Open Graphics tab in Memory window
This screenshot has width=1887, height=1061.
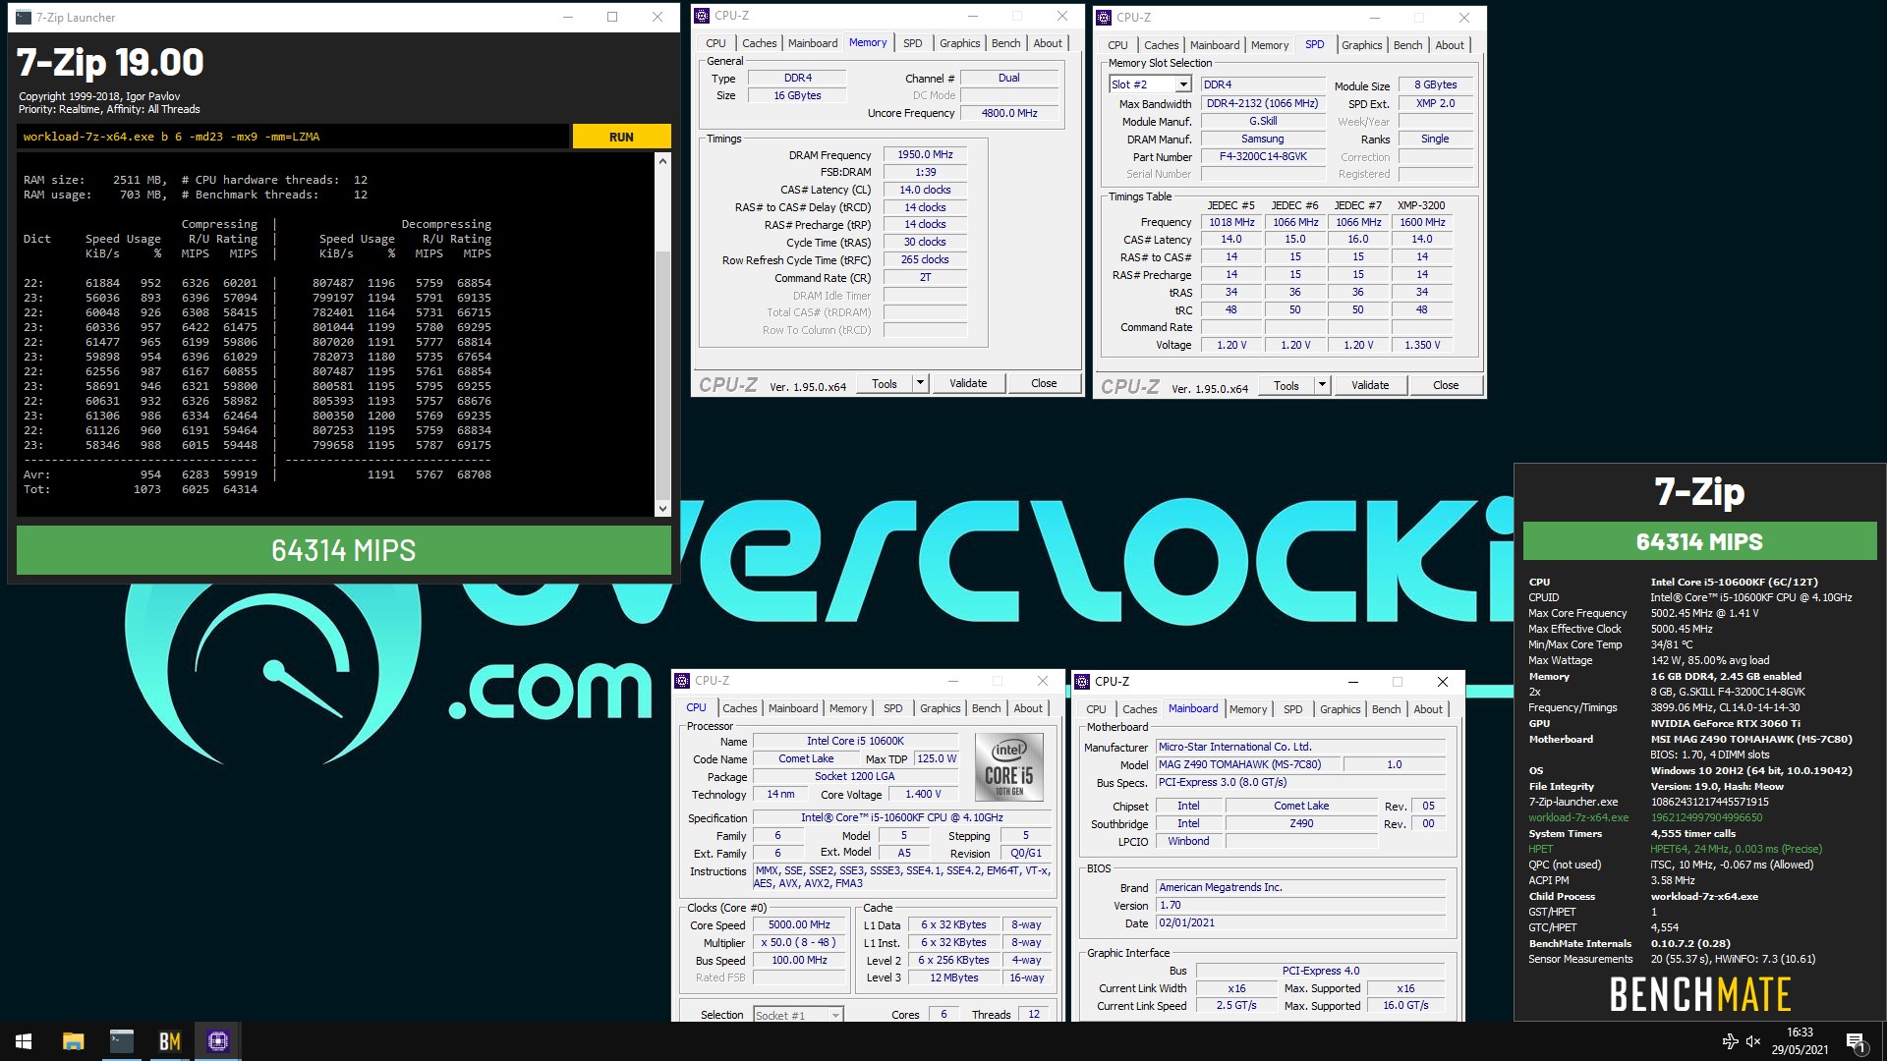(959, 43)
